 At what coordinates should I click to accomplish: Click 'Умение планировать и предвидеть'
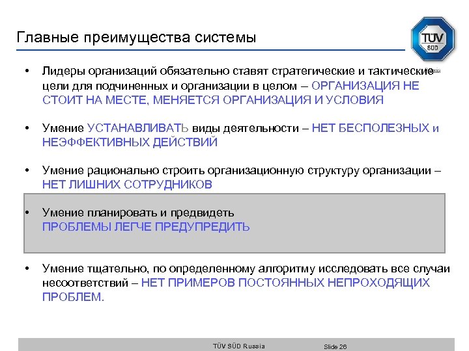[x=138, y=213]
